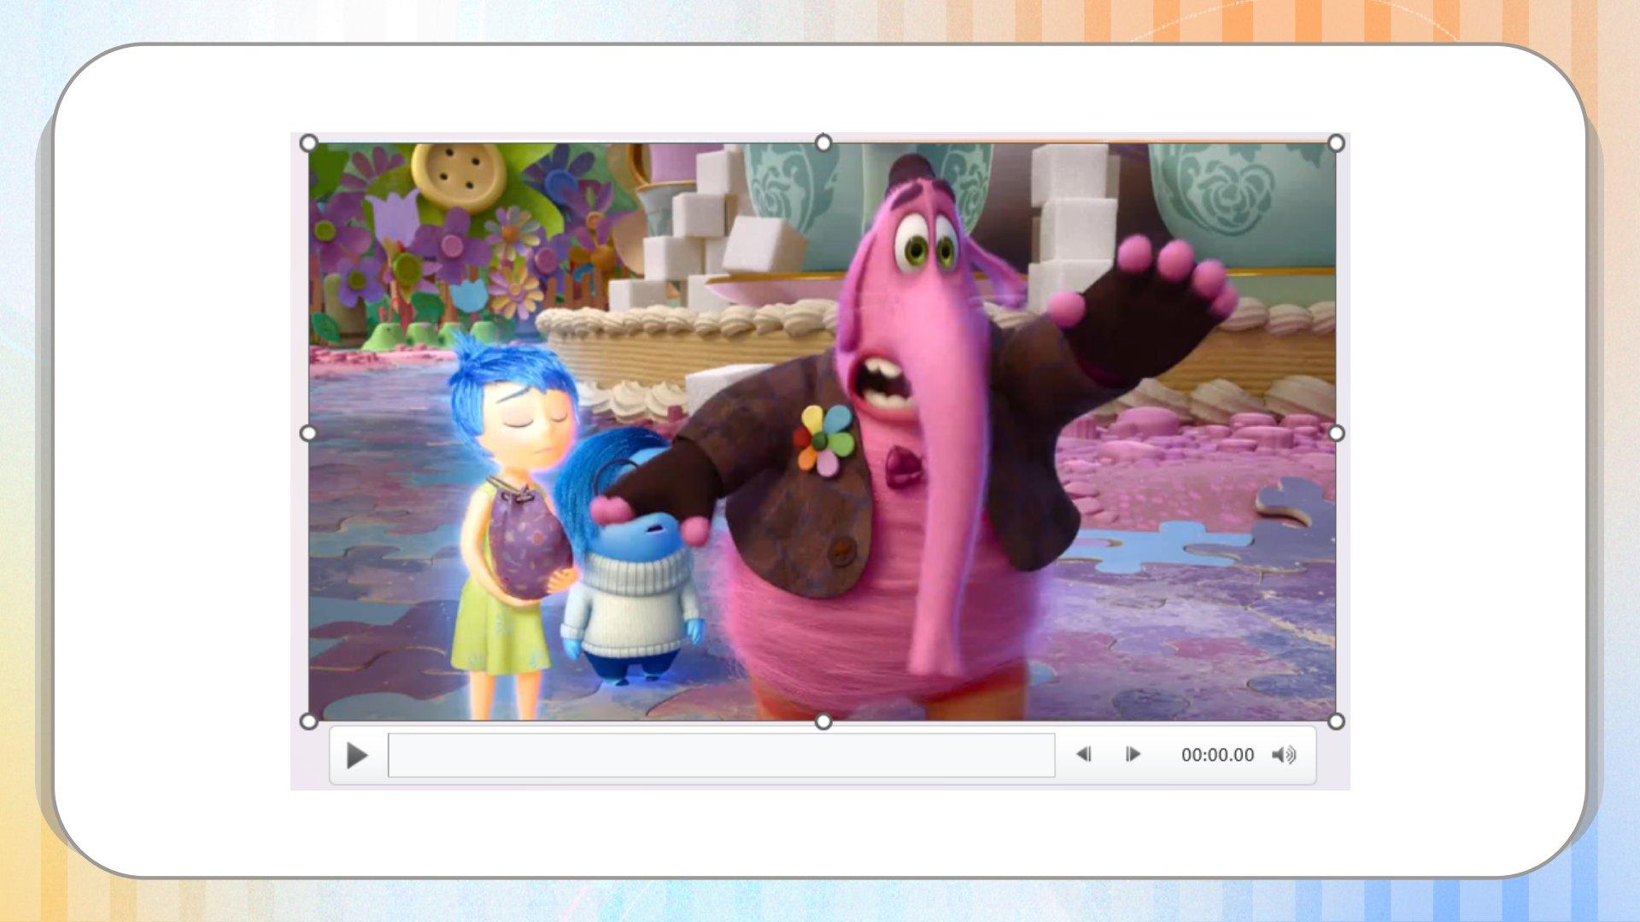The height and width of the screenshot is (922, 1640).
Task: Step the video forward one frame
Action: [x=1133, y=755]
